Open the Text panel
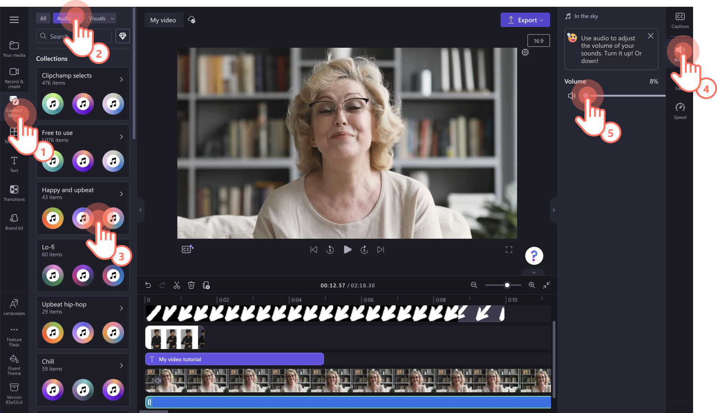The image size is (717, 413). 14,164
